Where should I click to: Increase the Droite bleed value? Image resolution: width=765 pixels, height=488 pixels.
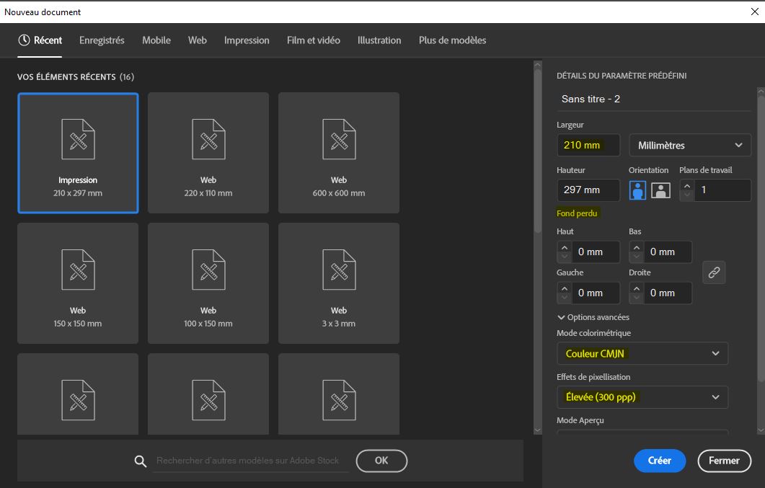click(x=637, y=288)
